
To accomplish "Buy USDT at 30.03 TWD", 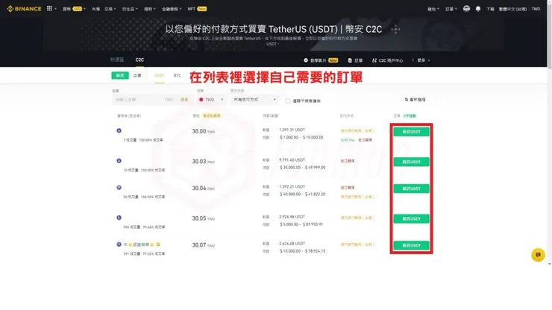I will coord(411,162).
